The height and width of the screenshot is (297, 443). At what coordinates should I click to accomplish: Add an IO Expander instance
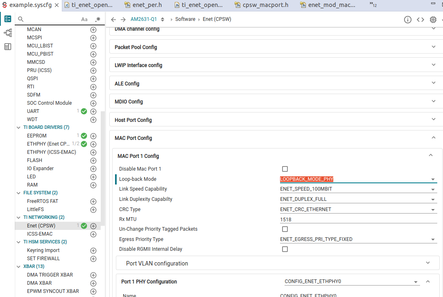(x=93, y=169)
